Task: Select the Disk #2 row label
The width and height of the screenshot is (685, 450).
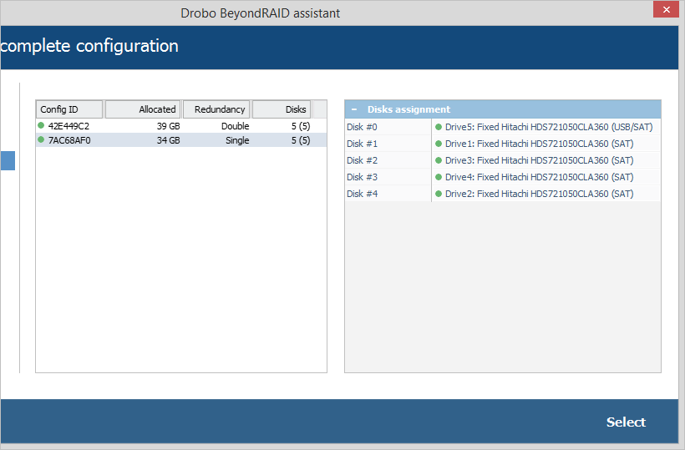Action: pyautogui.click(x=363, y=160)
